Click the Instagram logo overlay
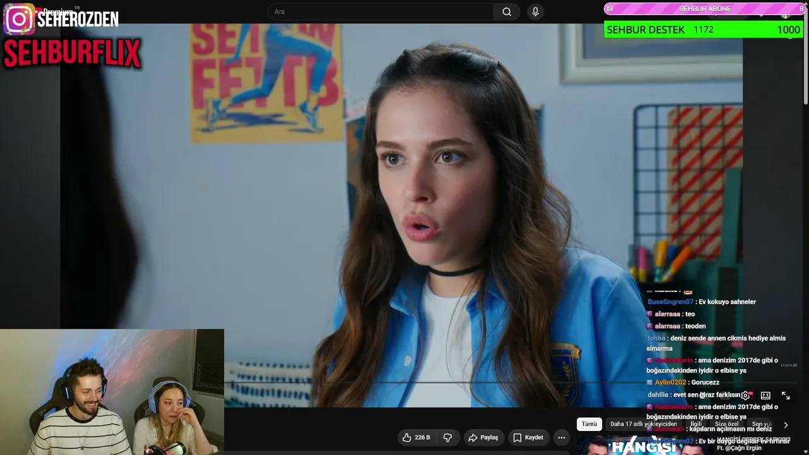809x455 pixels. click(19, 19)
